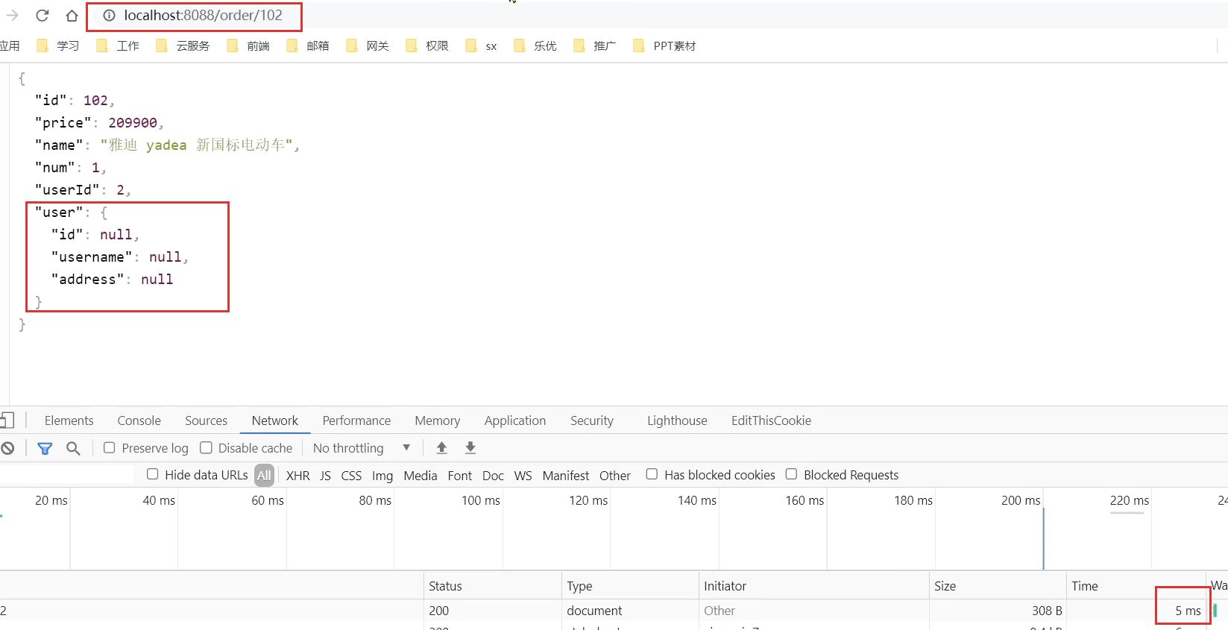Open the PPT素材 bookmark folder
The image size is (1228, 630).
coord(664,45)
